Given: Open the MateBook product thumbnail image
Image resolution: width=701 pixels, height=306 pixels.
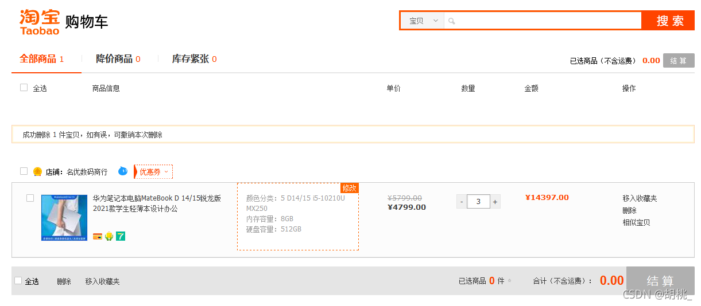Looking at the screenshot, I should [64, 218].
